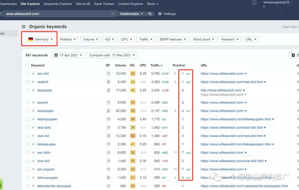Open the Position filter dropdown
This screenshot has width=299, height=190.
click(68, 39)
